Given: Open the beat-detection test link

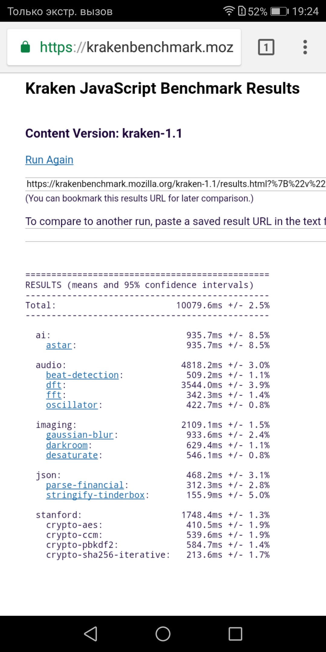Looking at the screenshot, I should tap(82, 375).
